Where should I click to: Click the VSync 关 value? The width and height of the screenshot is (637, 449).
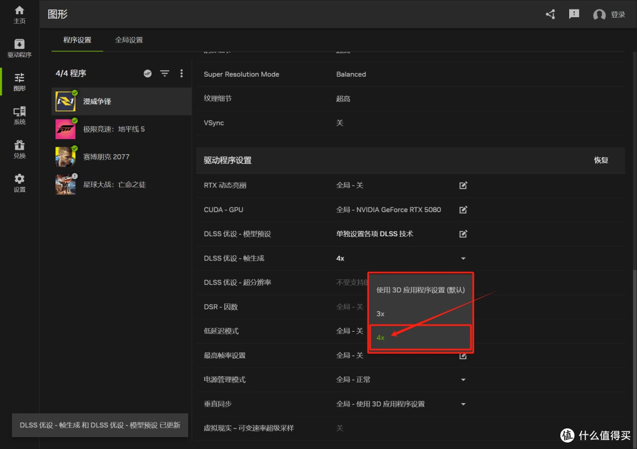(340, 123)
